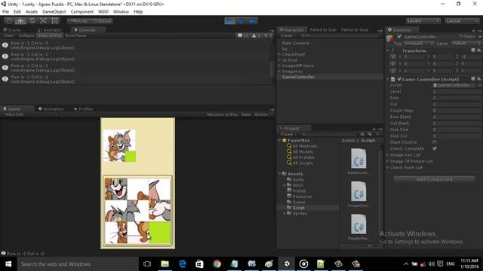Click the Step frame button

pyautogui.click(x=252, y=21)
